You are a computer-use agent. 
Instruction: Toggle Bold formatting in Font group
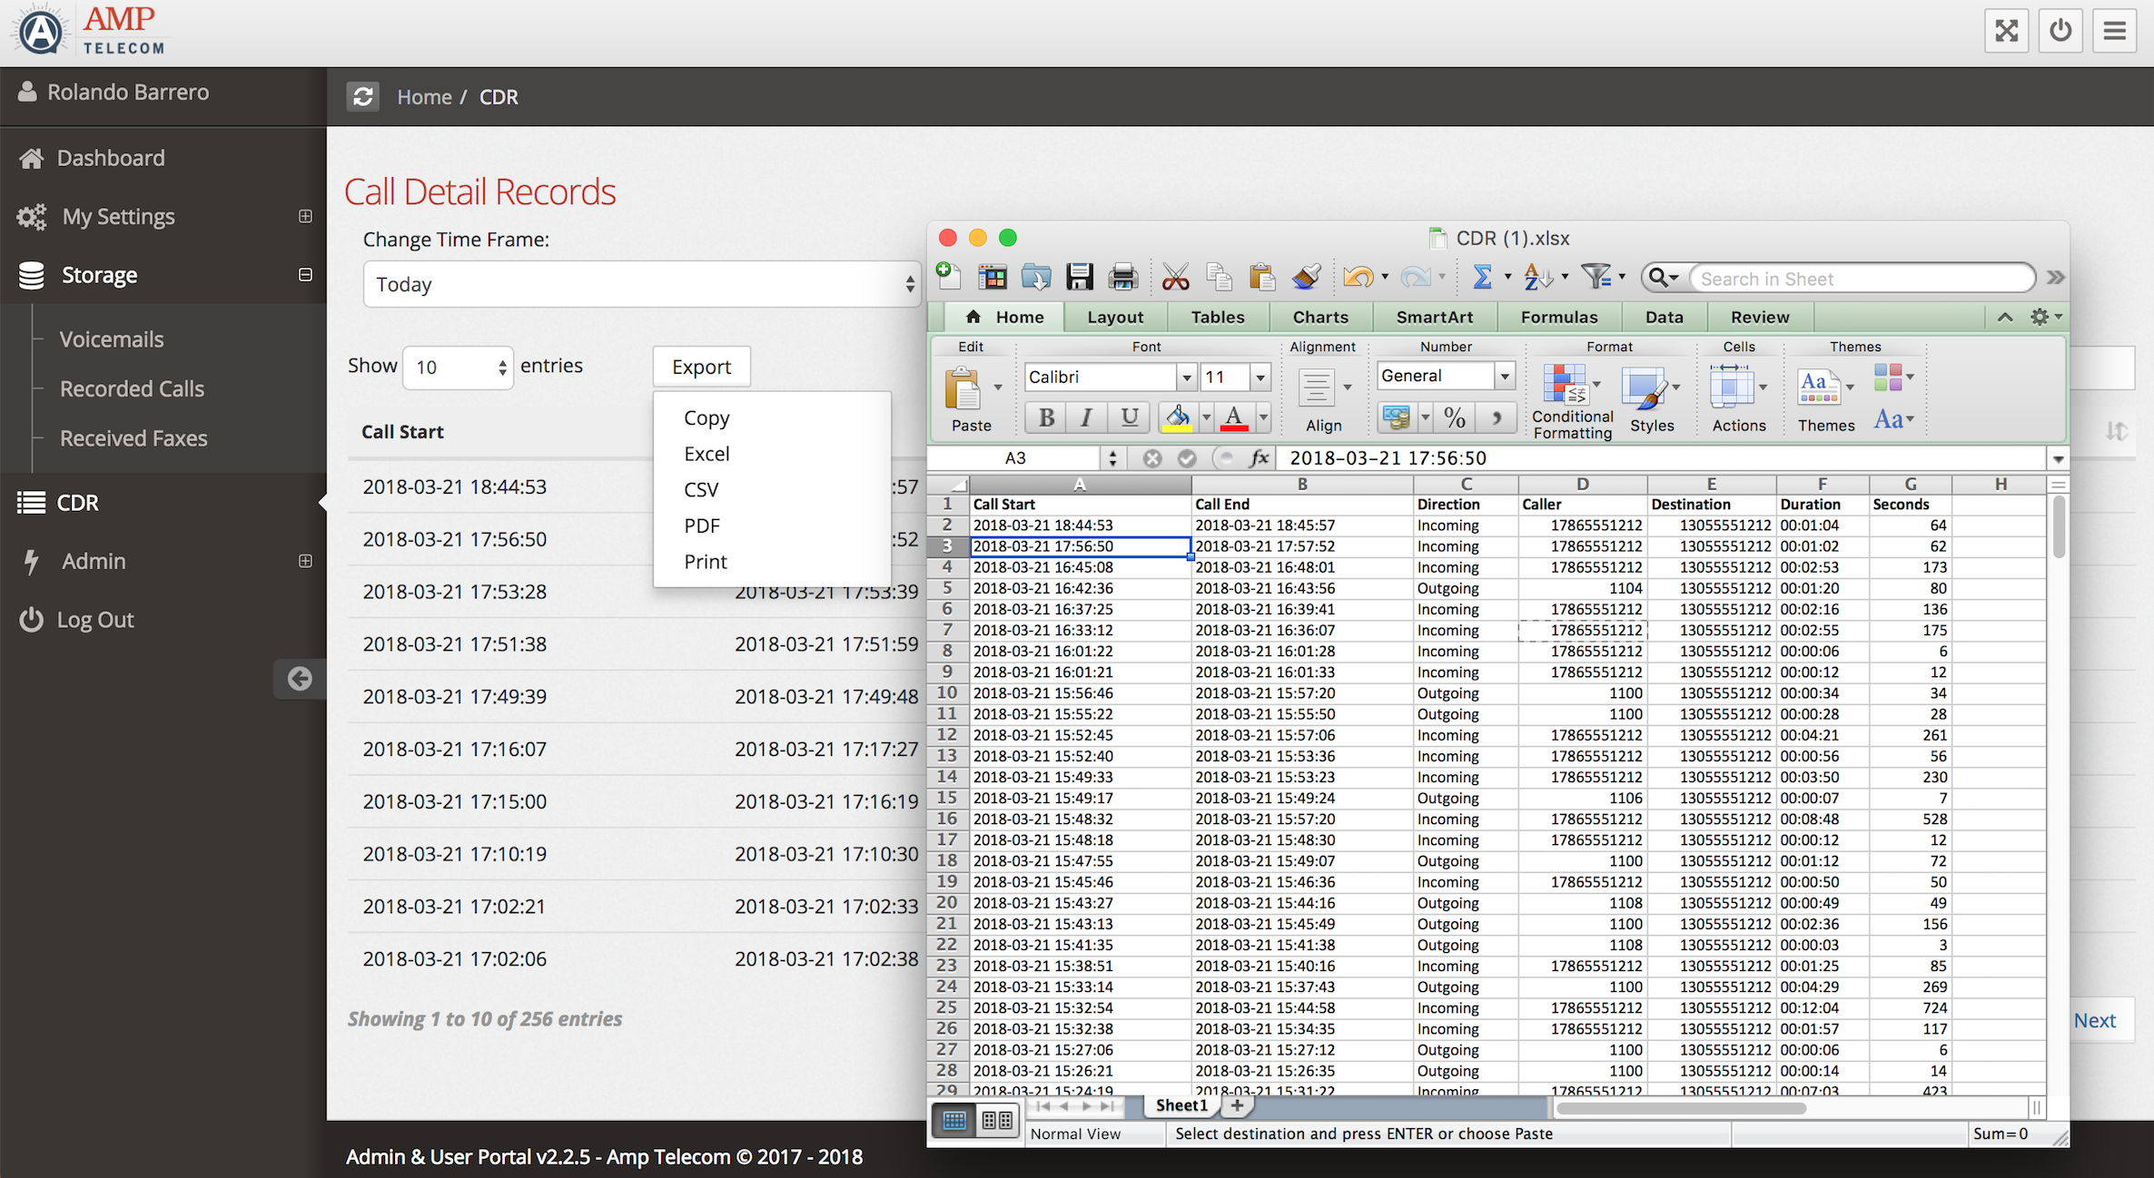[x=1046, y=417]
